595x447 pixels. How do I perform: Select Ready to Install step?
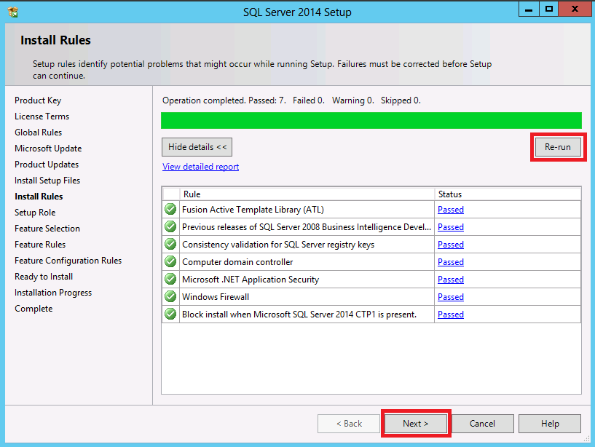pyautogui.click(x=44, y=277)
